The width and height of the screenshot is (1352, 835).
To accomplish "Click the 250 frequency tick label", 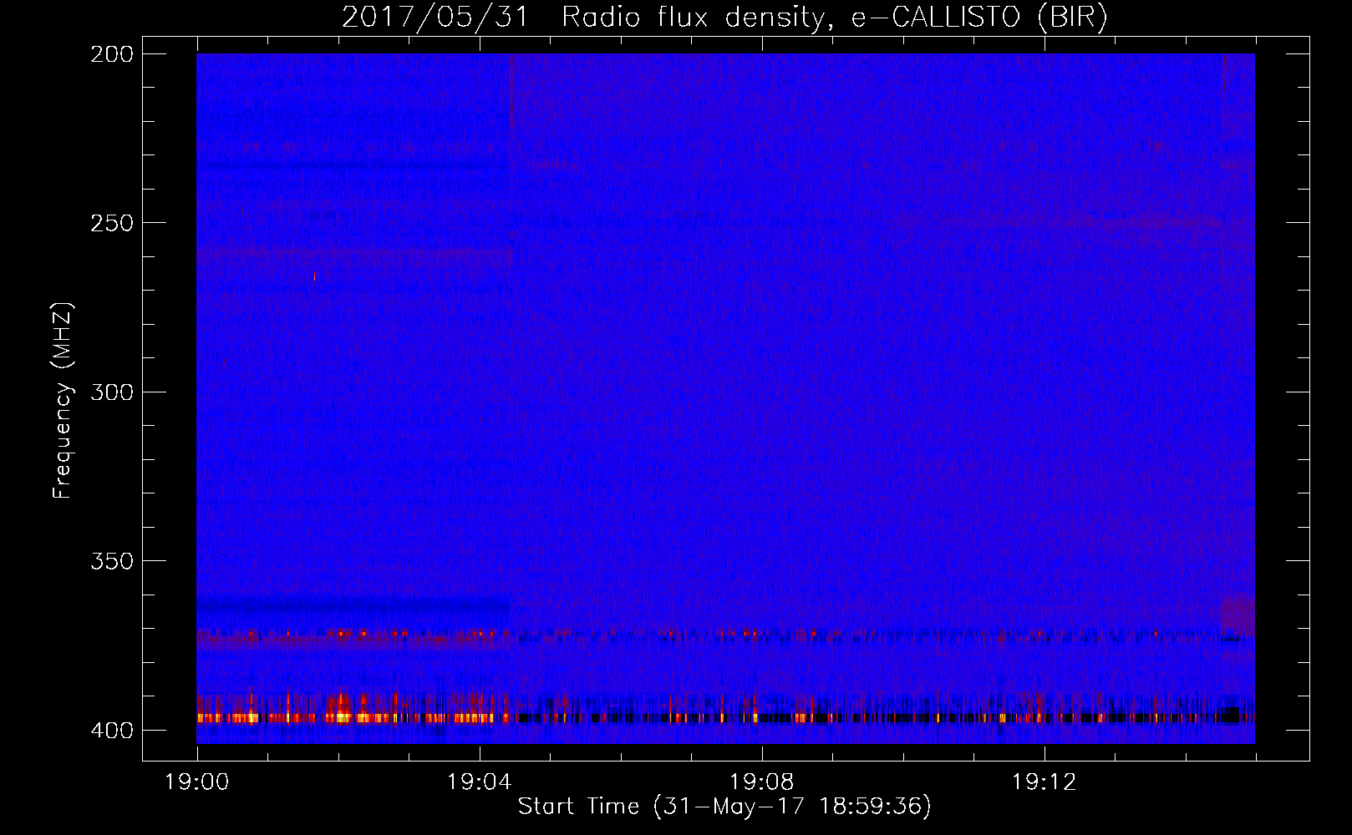I will point(112,223).
